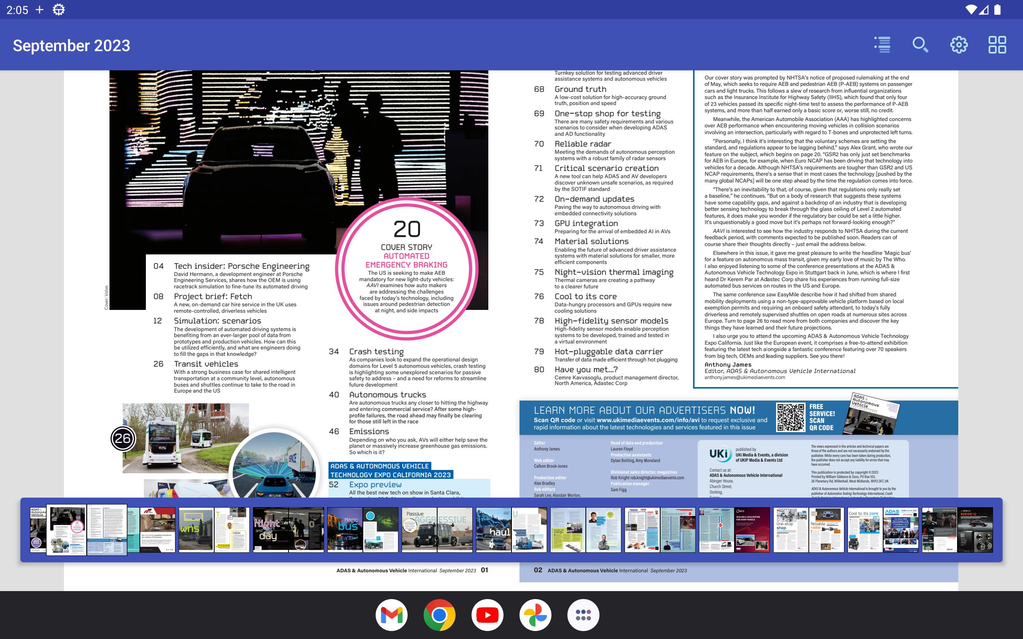Tap 'One-stop shop for testing' contents heading
The height and width of the screenshot is (639, 1023).
coord(607,114)
